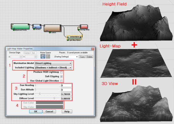Click the Diffuse Level slider handle
This screenshot has width=174, height=124.
[x=54, y=98]
